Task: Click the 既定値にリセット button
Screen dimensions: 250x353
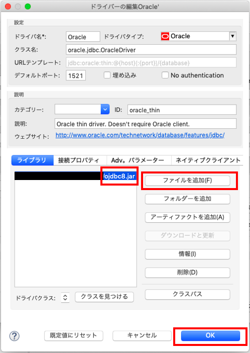Action: (74, 336)
